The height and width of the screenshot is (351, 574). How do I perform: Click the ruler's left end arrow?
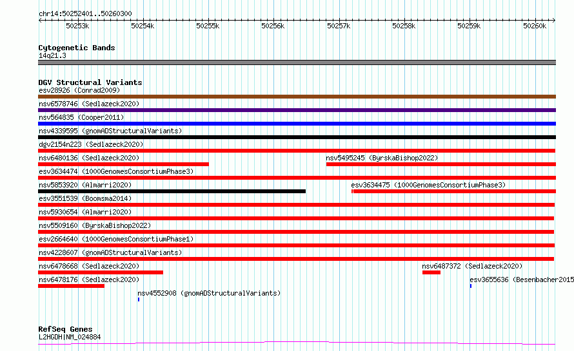(x=40, y=20)
